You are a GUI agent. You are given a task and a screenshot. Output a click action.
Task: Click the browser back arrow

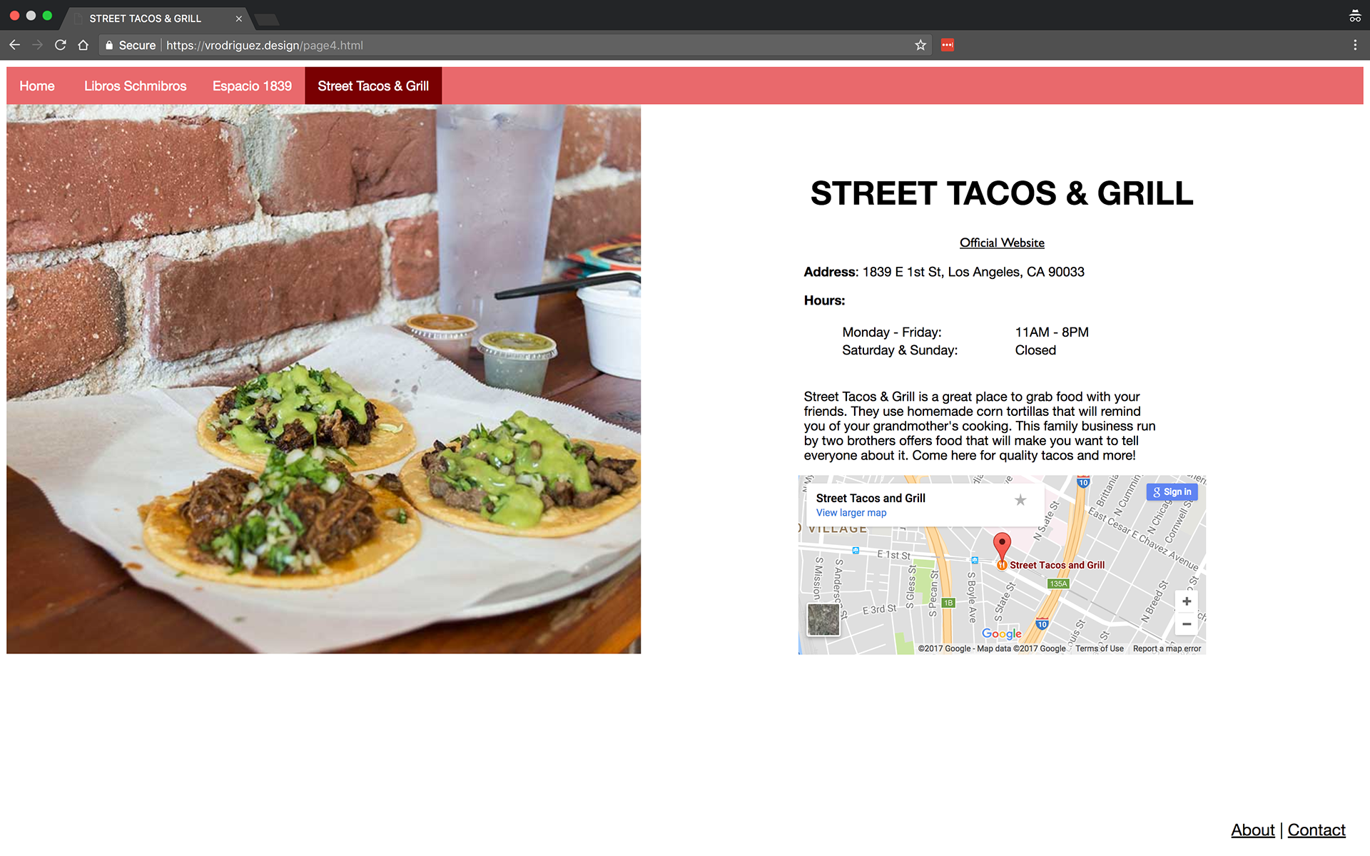14,45
